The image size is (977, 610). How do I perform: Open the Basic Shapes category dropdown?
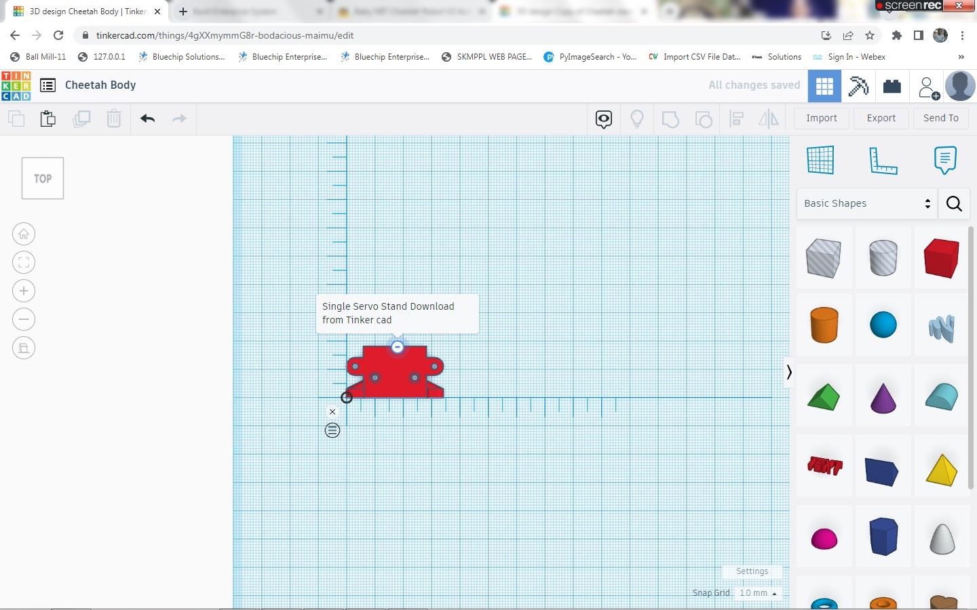(866, 203)
